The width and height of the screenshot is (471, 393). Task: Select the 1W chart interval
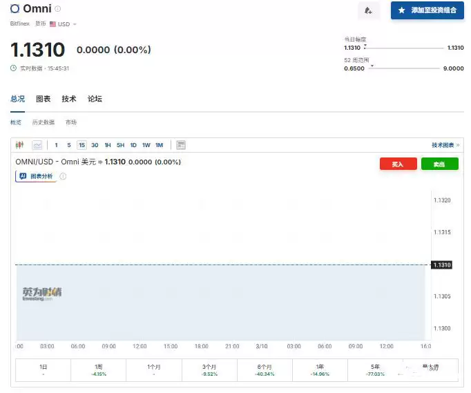[x=146, y=145]
